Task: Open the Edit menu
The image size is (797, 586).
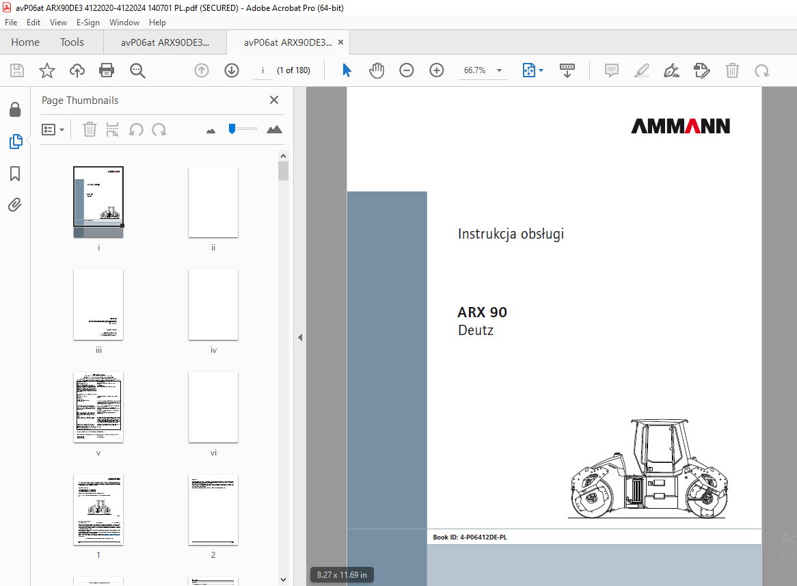Action: pyautogui.click(x=33, y=23)
